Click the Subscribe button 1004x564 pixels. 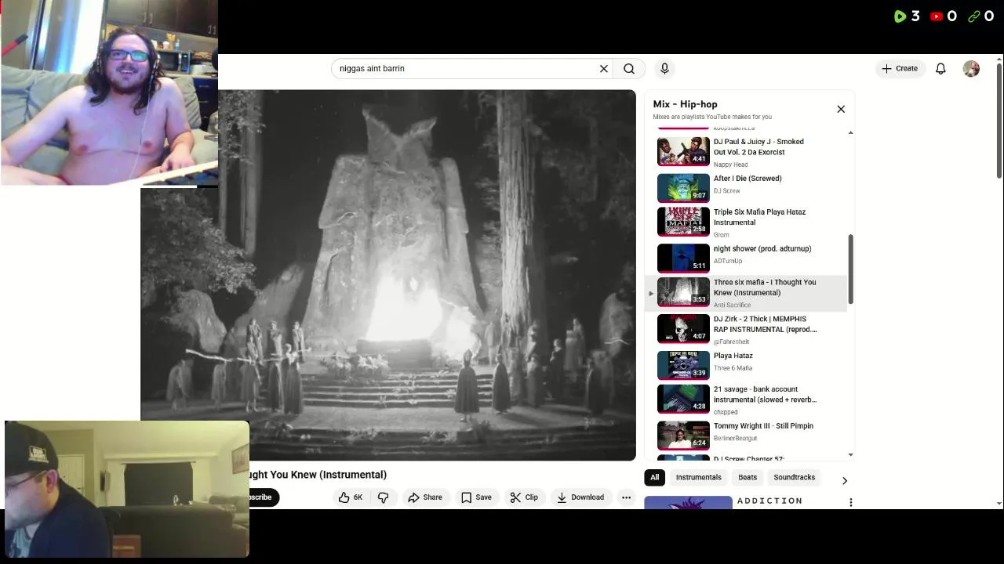[x=263, y=497]
